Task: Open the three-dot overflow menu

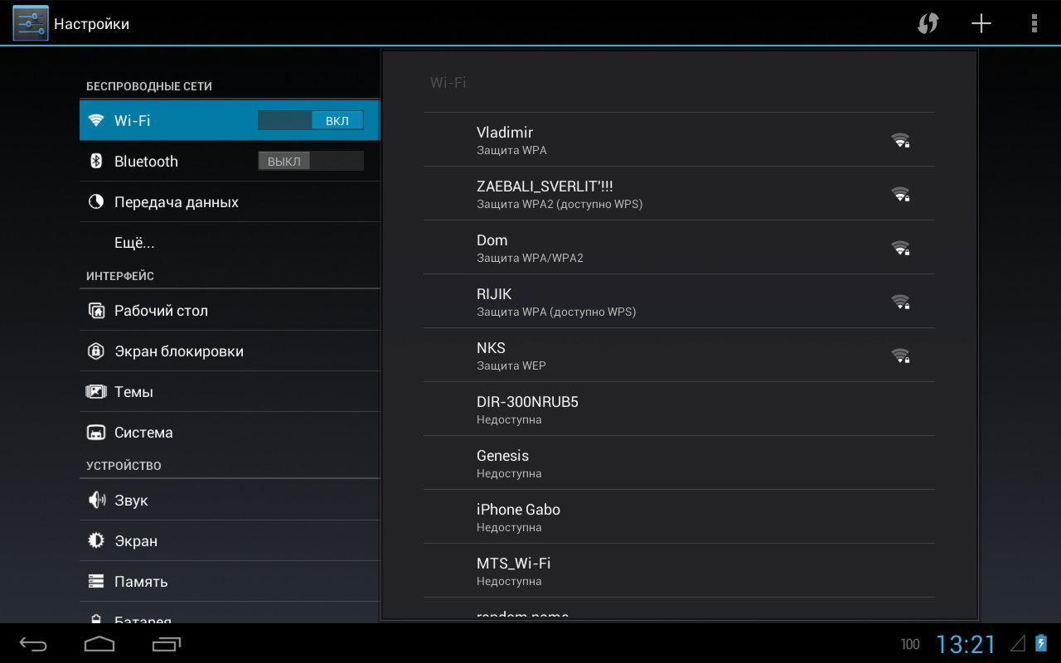Action: (1034, 23)
